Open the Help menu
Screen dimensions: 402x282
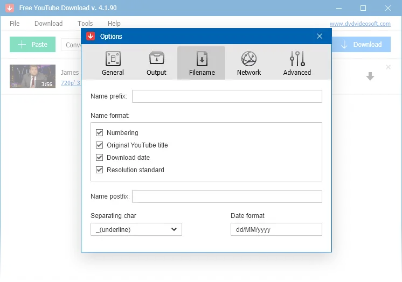pos(114,24)
